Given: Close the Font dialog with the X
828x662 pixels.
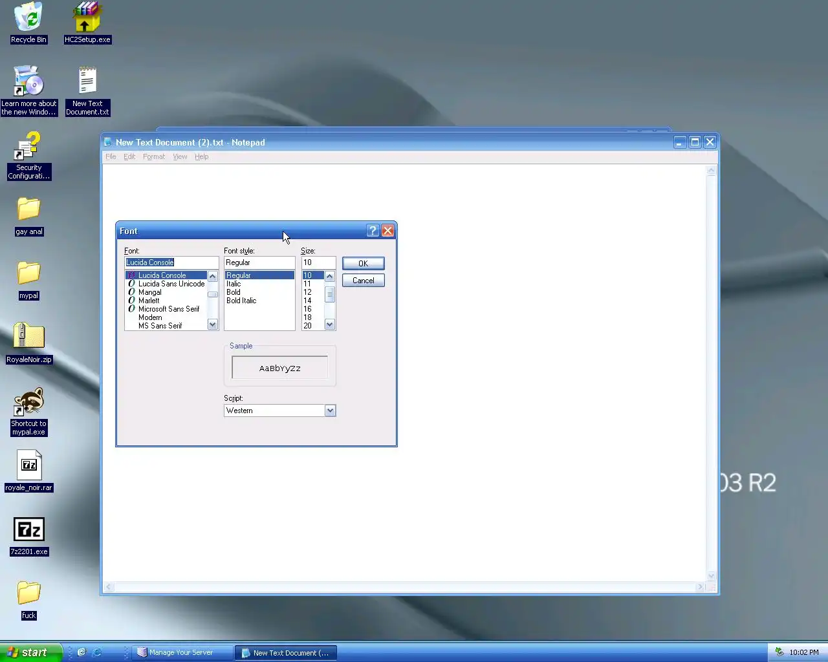Looking at the screenshot, I should (387, 231).
